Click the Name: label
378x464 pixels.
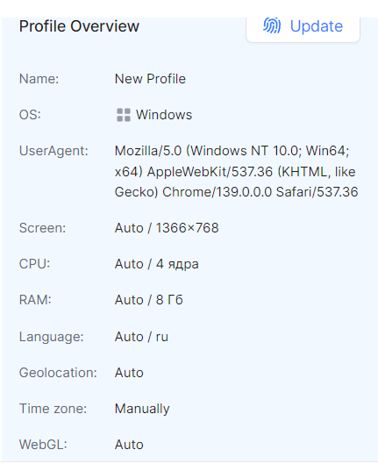click(39, 79)
